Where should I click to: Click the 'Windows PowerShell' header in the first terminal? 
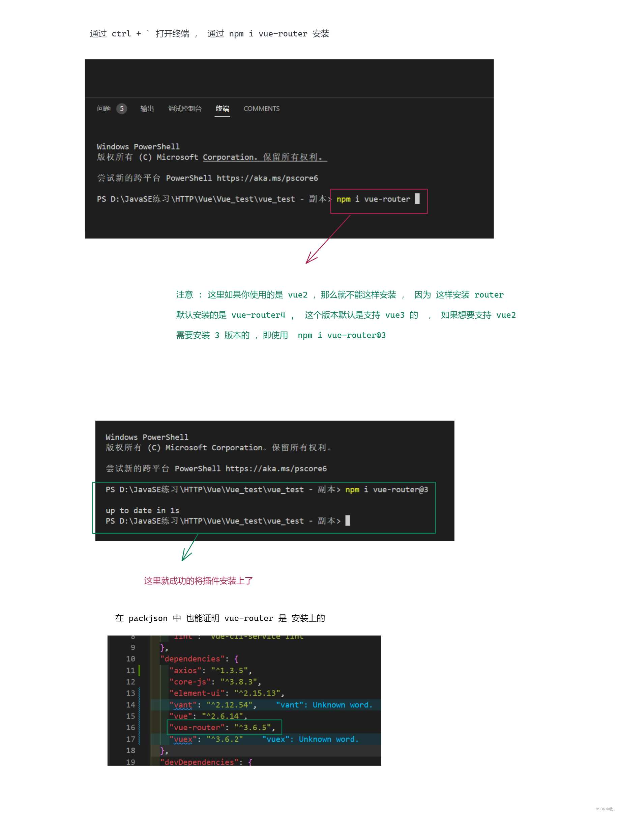pyautogui.click(x=138, y=146)
